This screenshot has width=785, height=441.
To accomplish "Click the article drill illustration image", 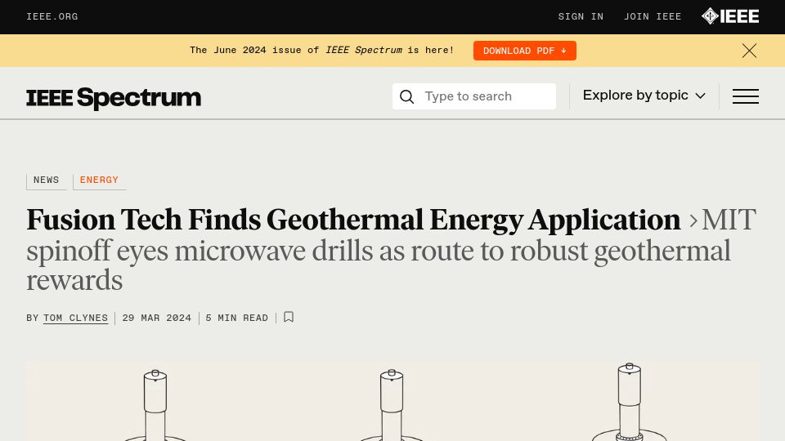I will click(392, 401).
